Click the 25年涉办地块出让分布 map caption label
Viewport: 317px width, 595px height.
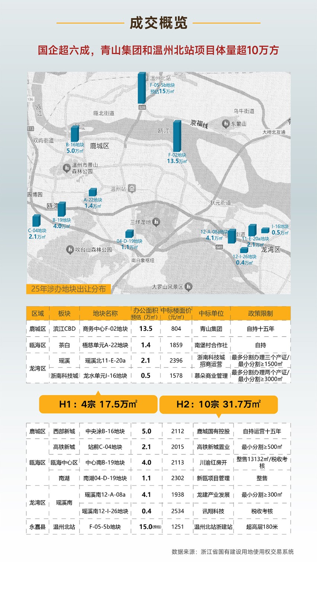(68, 289)
